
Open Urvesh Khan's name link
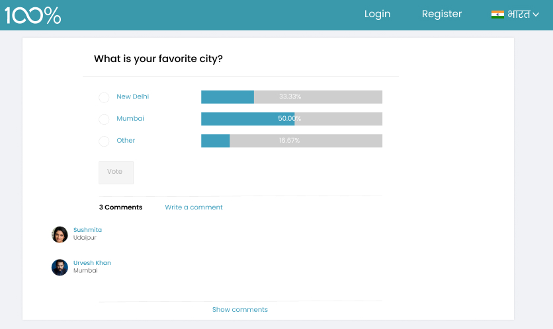pos(92,263)
